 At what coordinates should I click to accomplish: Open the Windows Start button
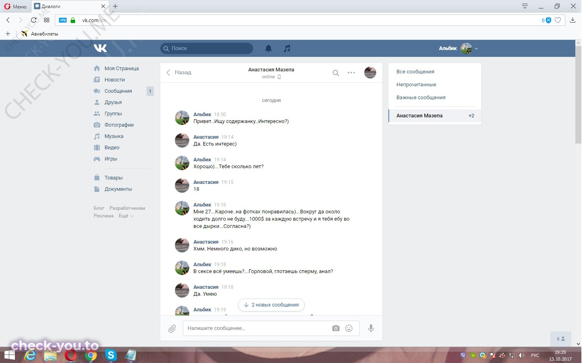9,355
